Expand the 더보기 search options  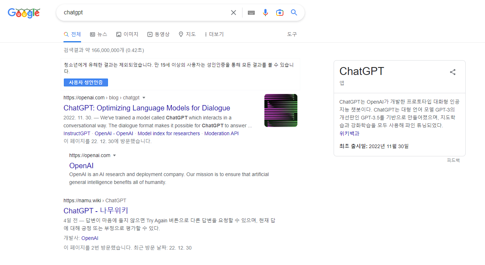coord(214,34)
